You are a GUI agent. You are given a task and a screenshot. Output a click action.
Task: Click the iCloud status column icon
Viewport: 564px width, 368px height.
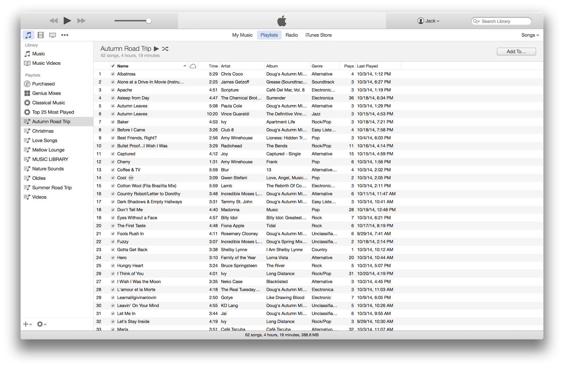tap(193, 66)
